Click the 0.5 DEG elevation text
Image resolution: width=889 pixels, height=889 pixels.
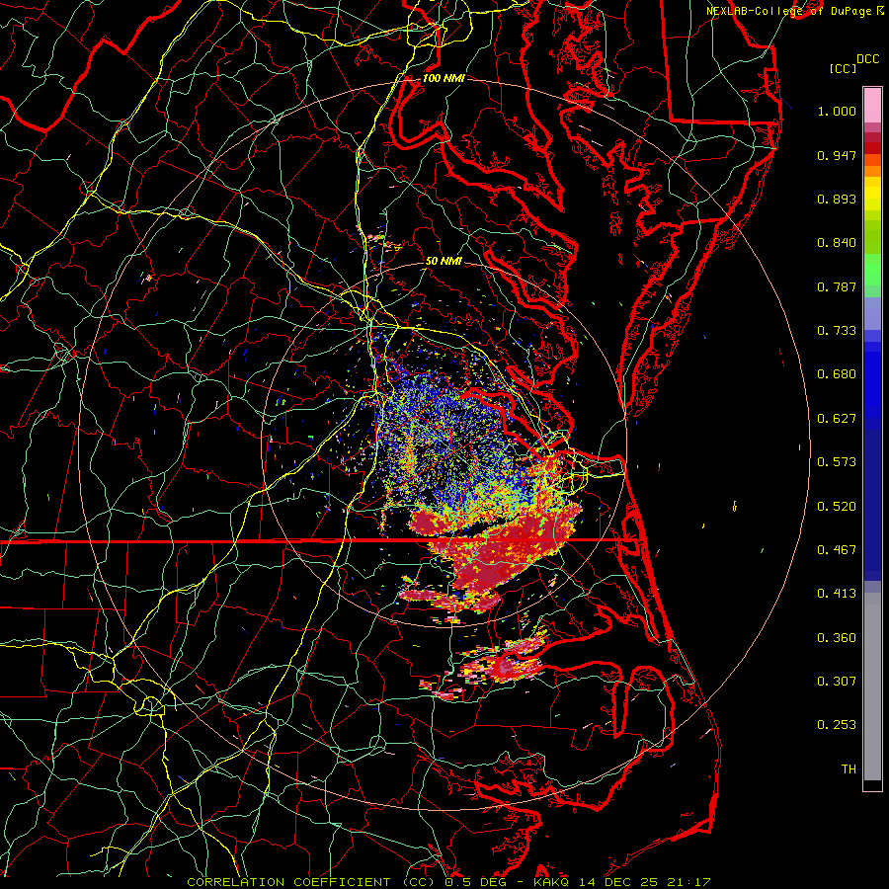coord(475,882)
